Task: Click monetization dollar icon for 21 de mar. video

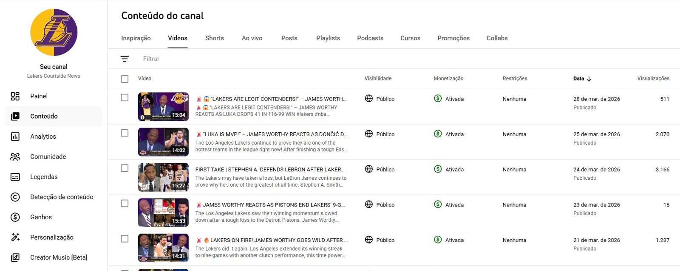Action: (x=438, y=240)
